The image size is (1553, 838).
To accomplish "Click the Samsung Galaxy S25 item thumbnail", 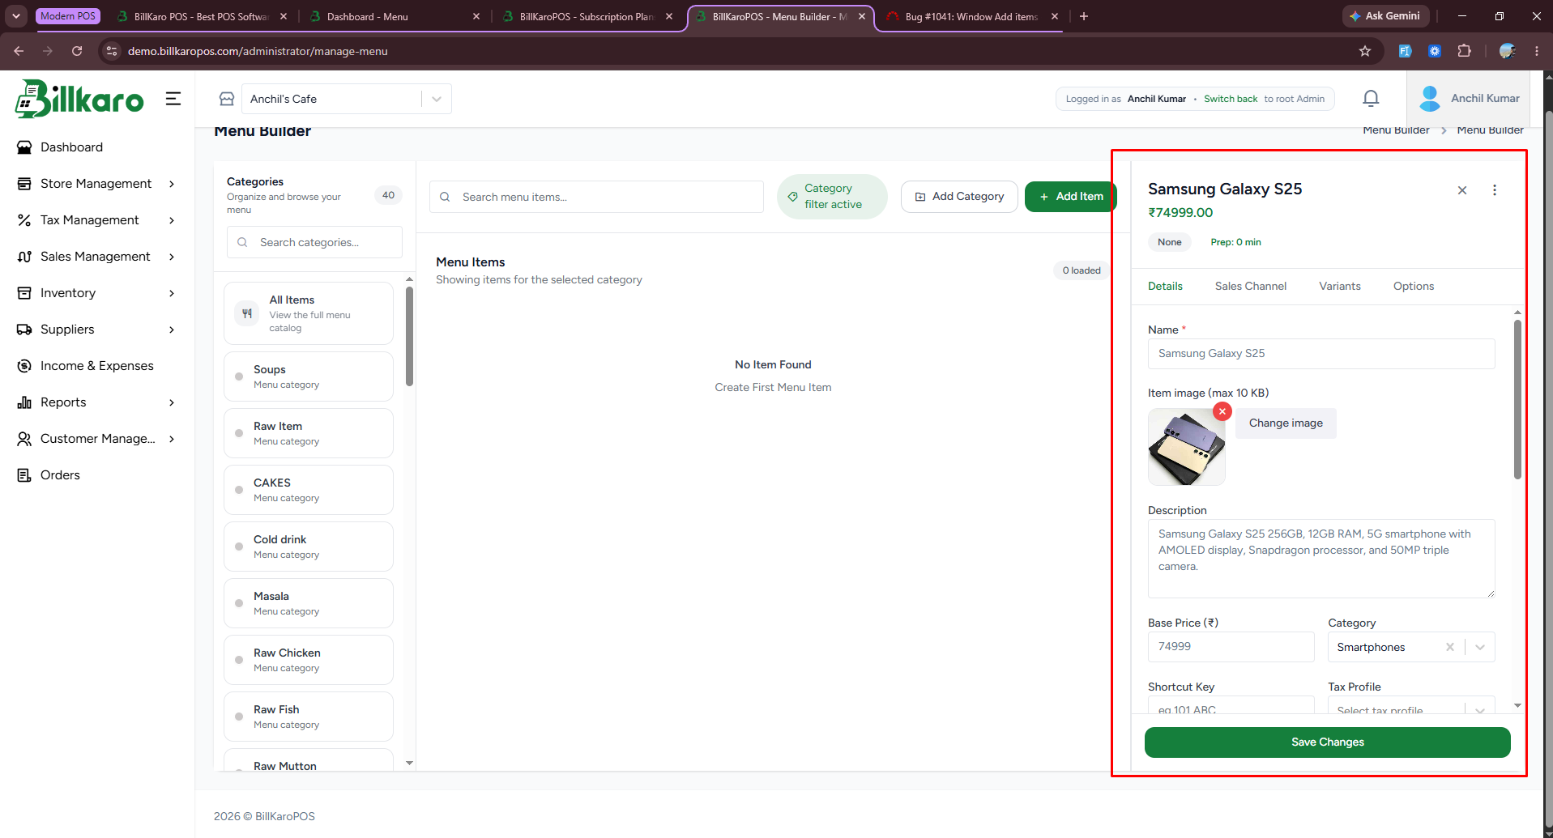I will tap(1186, 447).
